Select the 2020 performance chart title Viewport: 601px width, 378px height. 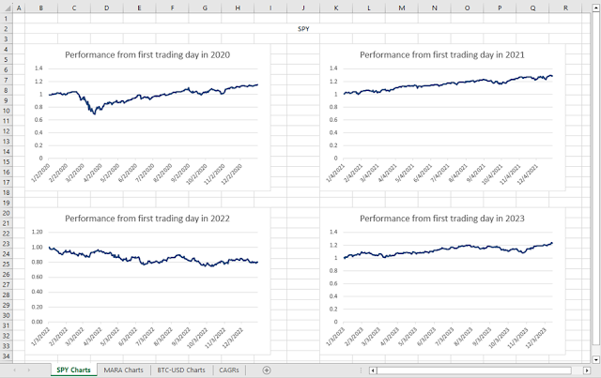coord(147,54)
